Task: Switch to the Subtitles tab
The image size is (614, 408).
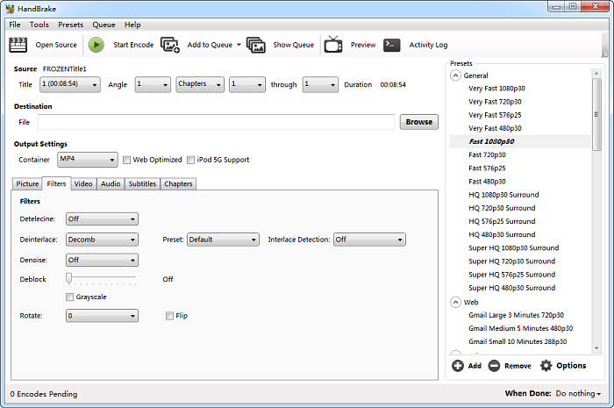Action: click(142, 183)
